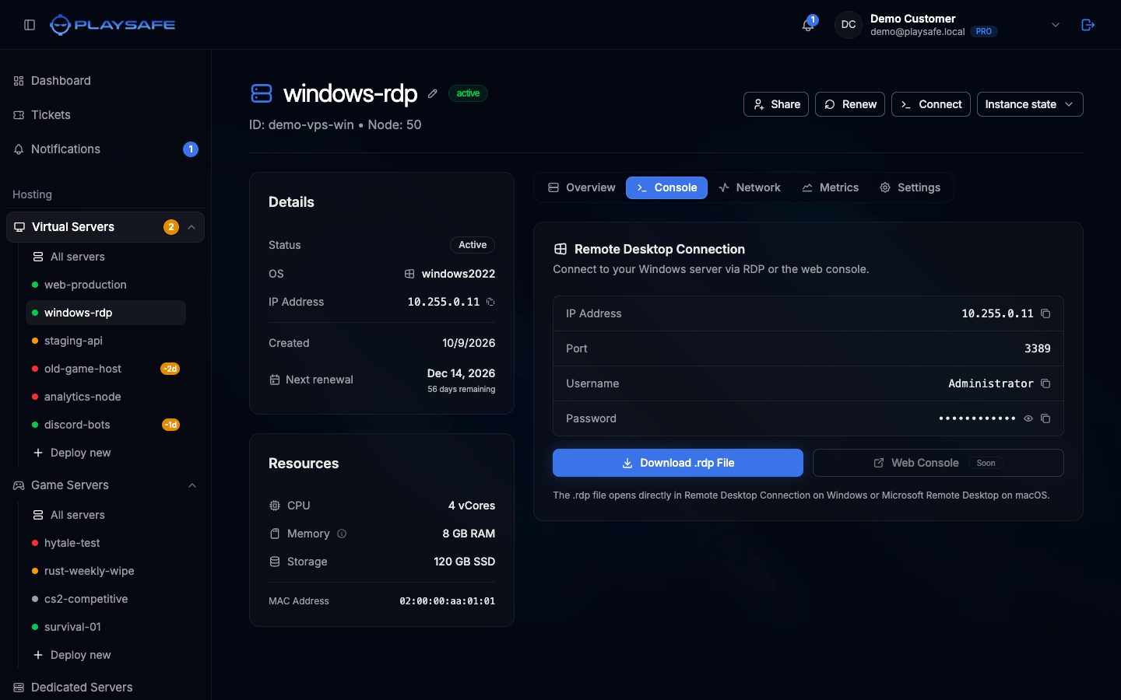
Task: Click Deploy new under Game Servers
Action: pyautogui.click(x=106, y=655)
